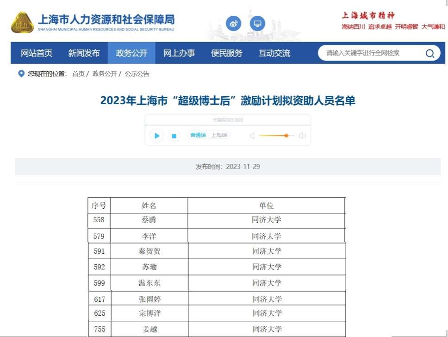Click the volume-down speaker icon
Screen dimensions: 448x337
(252, 136)
